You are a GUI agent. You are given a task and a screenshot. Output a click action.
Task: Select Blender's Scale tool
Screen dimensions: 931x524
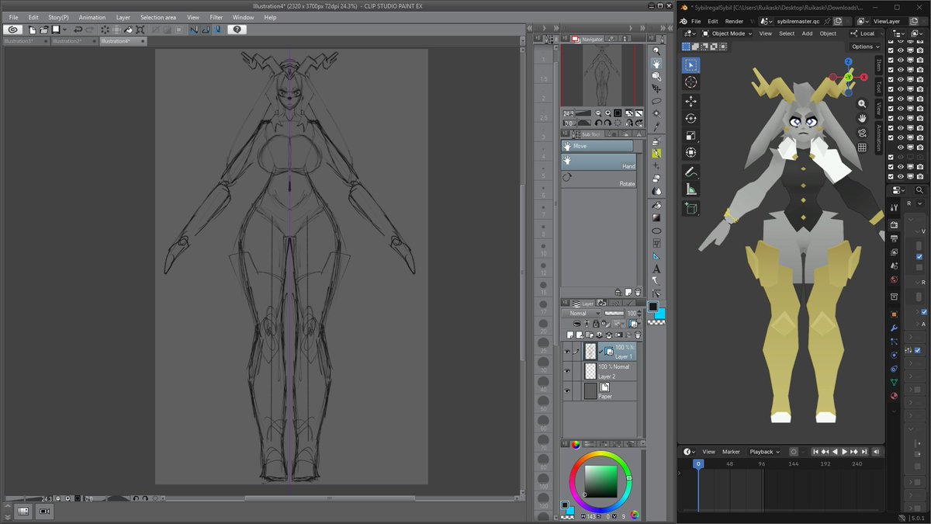coord(690,136)
